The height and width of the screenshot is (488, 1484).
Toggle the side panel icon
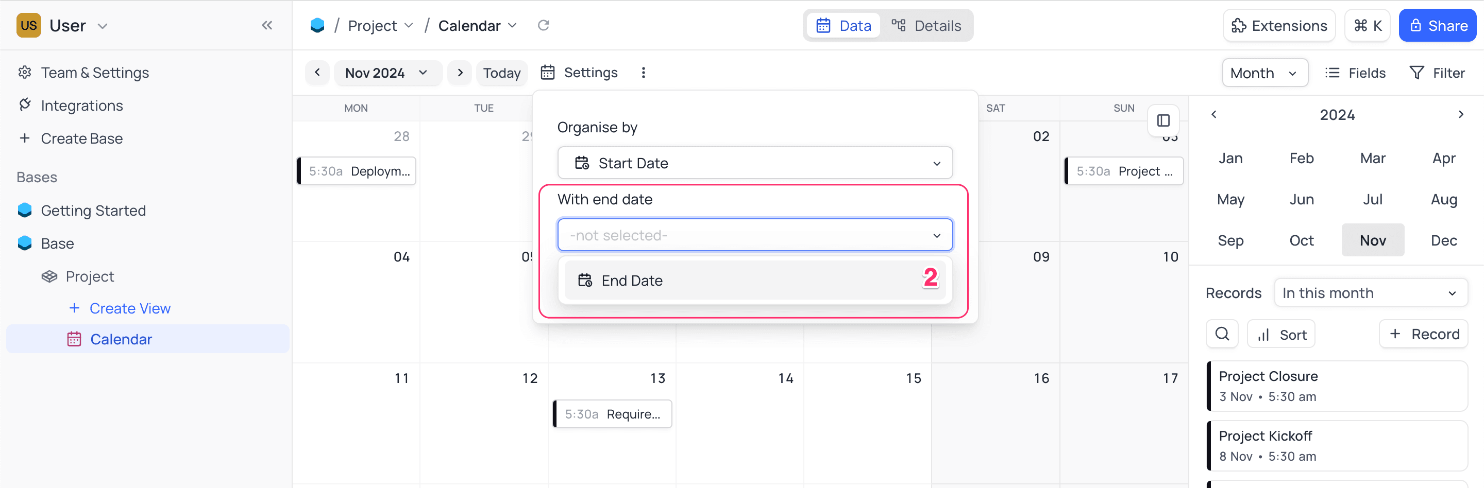click(1163, 120)
